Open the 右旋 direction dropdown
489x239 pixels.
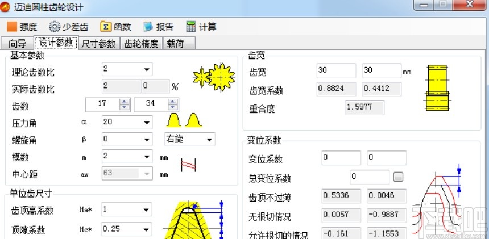click(x=209, y=140)
